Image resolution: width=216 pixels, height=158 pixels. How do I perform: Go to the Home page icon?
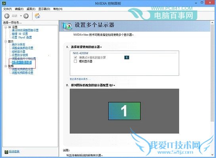click(37, 16)
